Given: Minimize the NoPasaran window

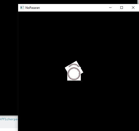Looking at the screenshot, I should pyautogui.click(x=110, y=8).
